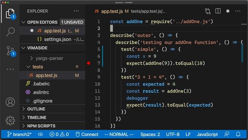Click the tests/app.test.js breadcrumb path
This screenshot has width=248, height=140.
(148, 11)
